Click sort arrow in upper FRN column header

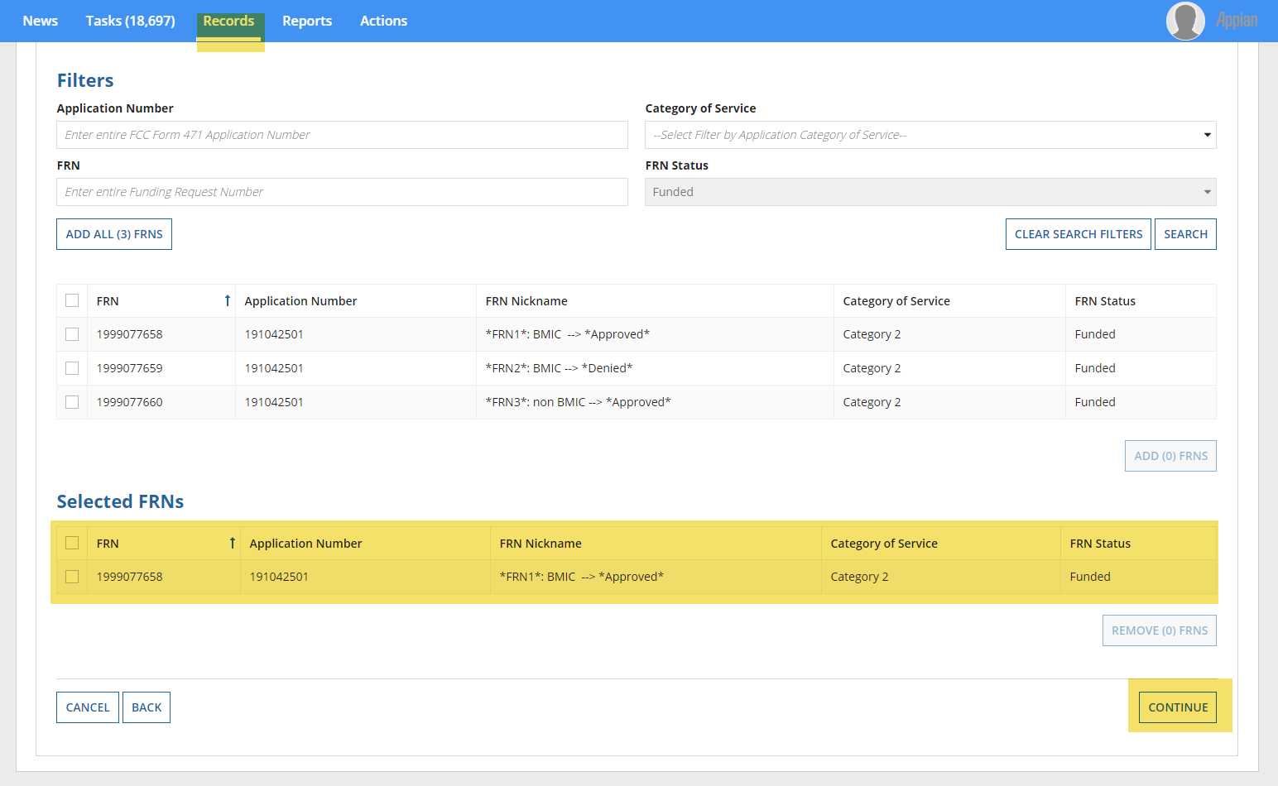(227, 301)
